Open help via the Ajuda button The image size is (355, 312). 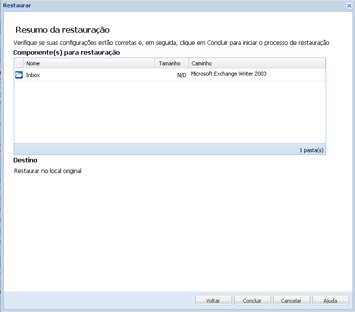[x=330, y=301]
